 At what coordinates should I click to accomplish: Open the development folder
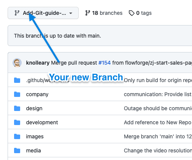(42, 122)
